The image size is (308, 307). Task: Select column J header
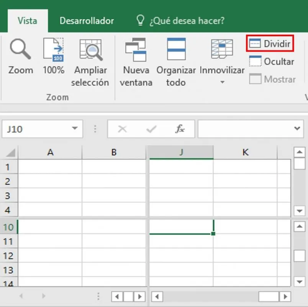click(x=181, y=152)
